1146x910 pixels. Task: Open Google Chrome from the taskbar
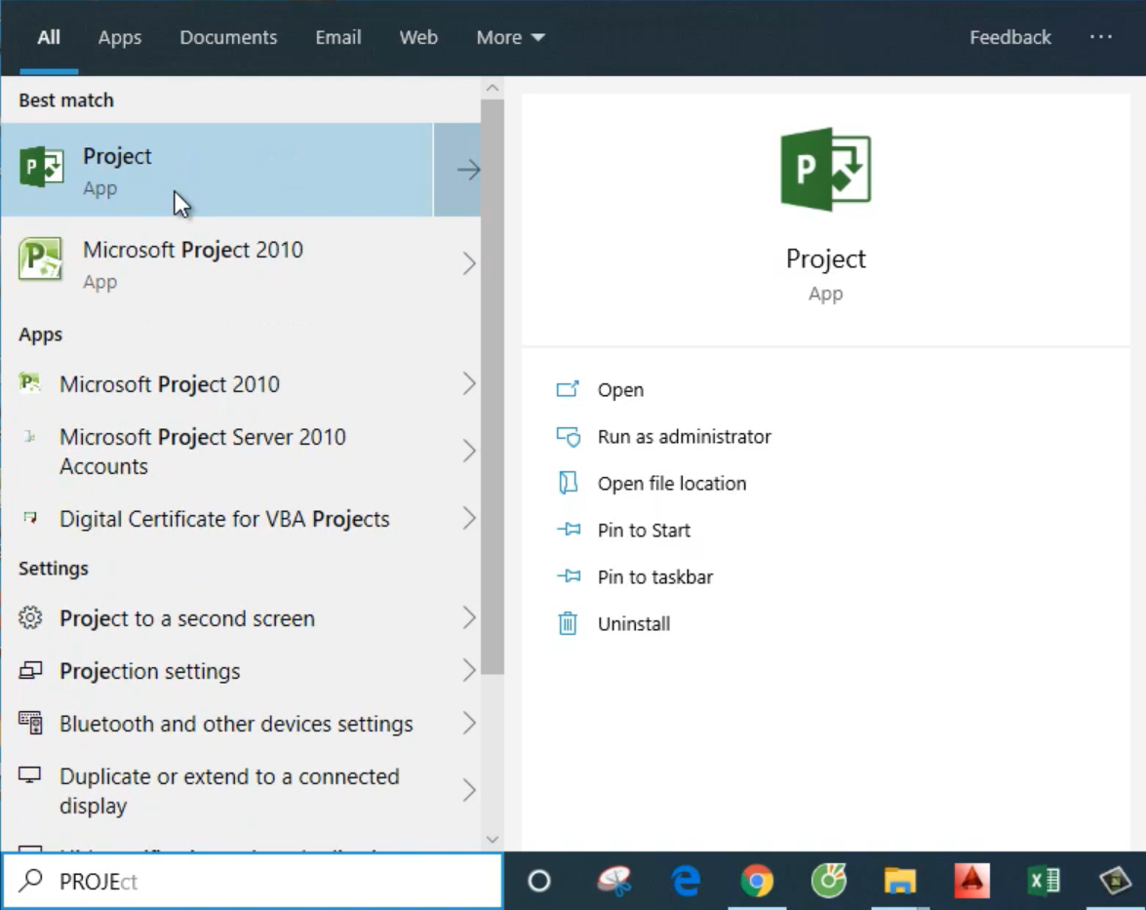click(757, 881)
